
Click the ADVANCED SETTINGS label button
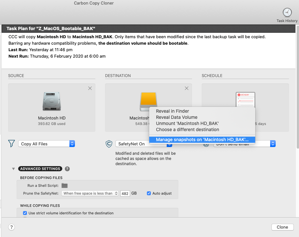tap(40, 169)
